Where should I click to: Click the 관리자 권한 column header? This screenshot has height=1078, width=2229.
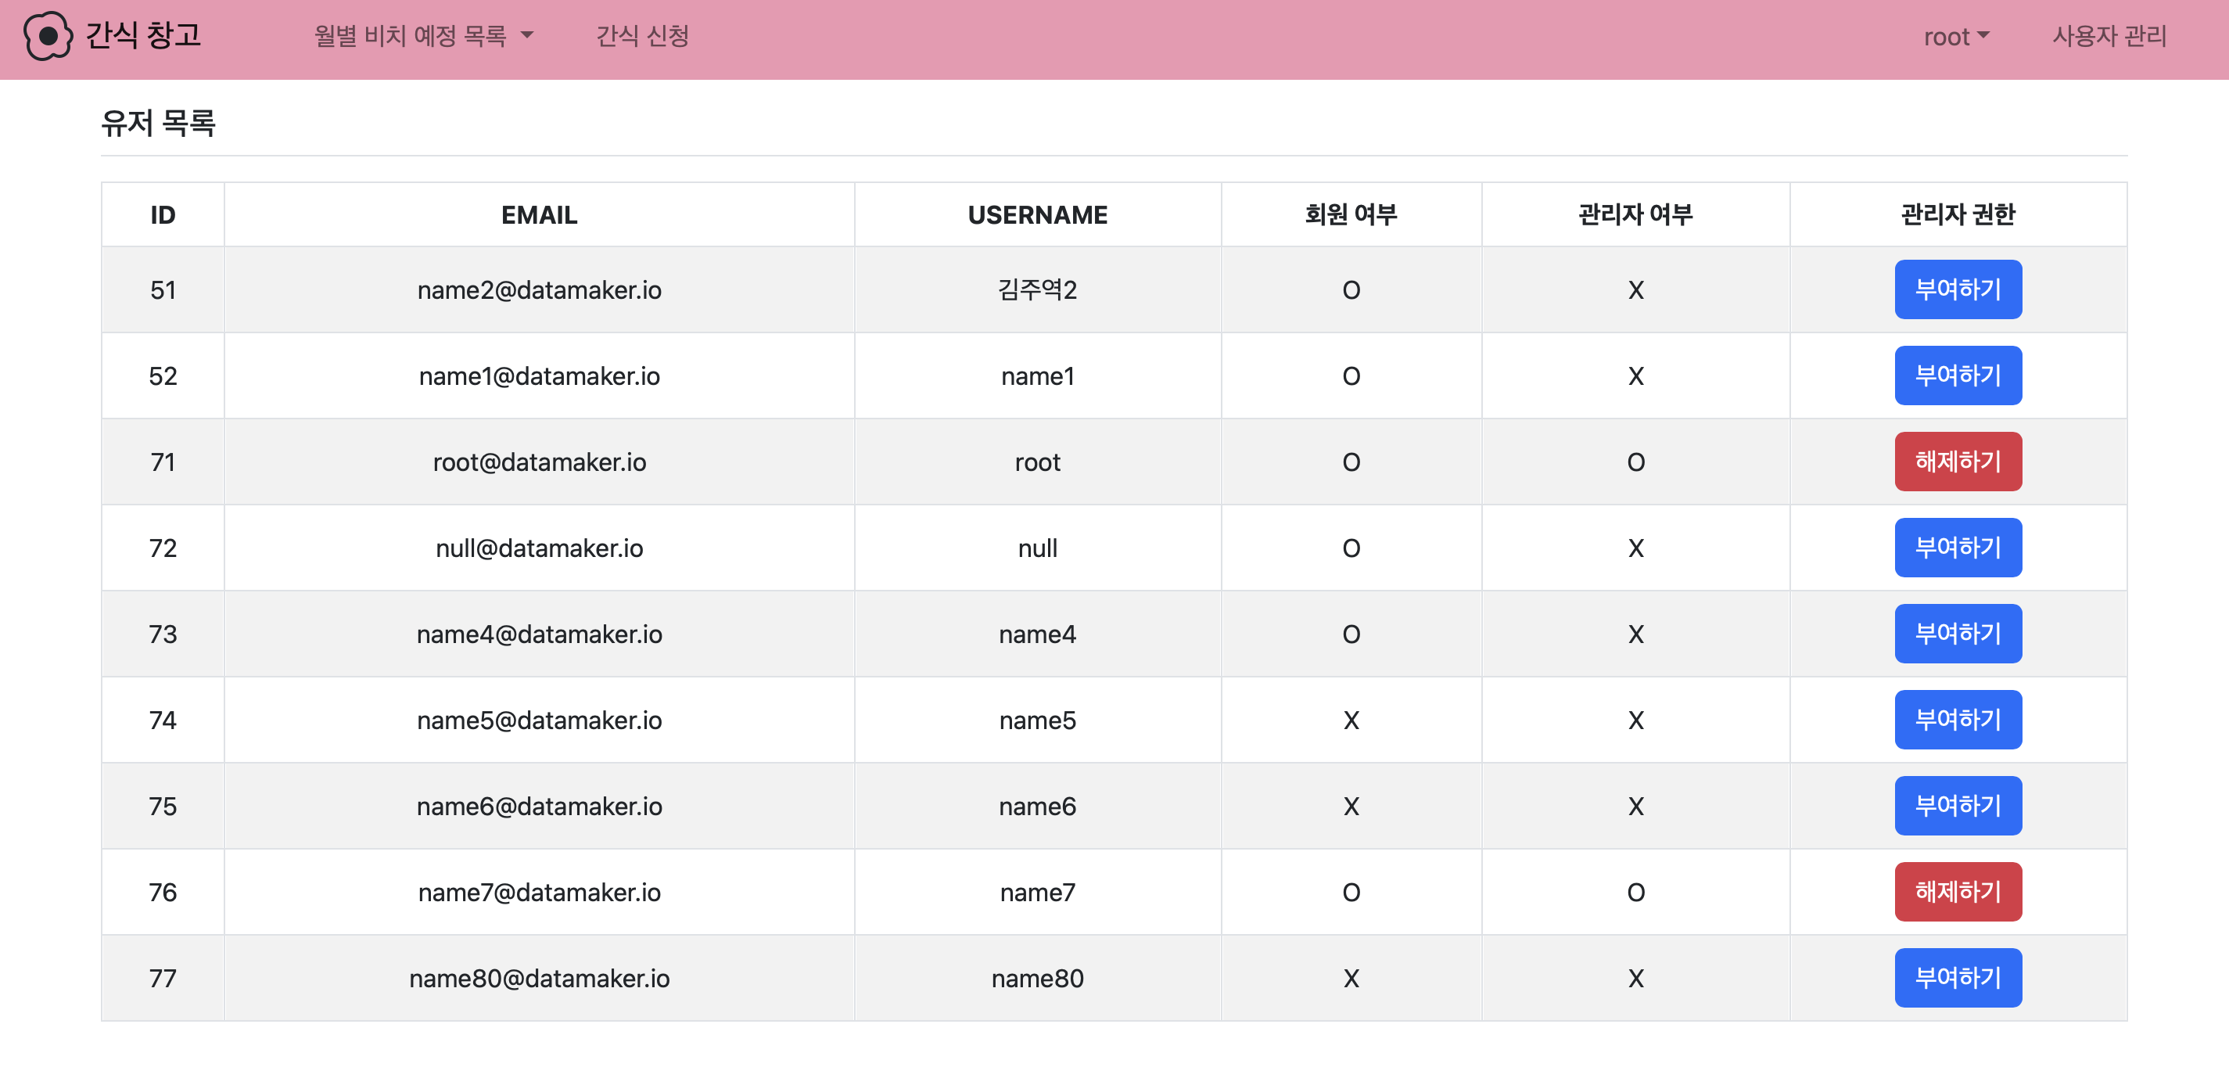[1958, 214]
